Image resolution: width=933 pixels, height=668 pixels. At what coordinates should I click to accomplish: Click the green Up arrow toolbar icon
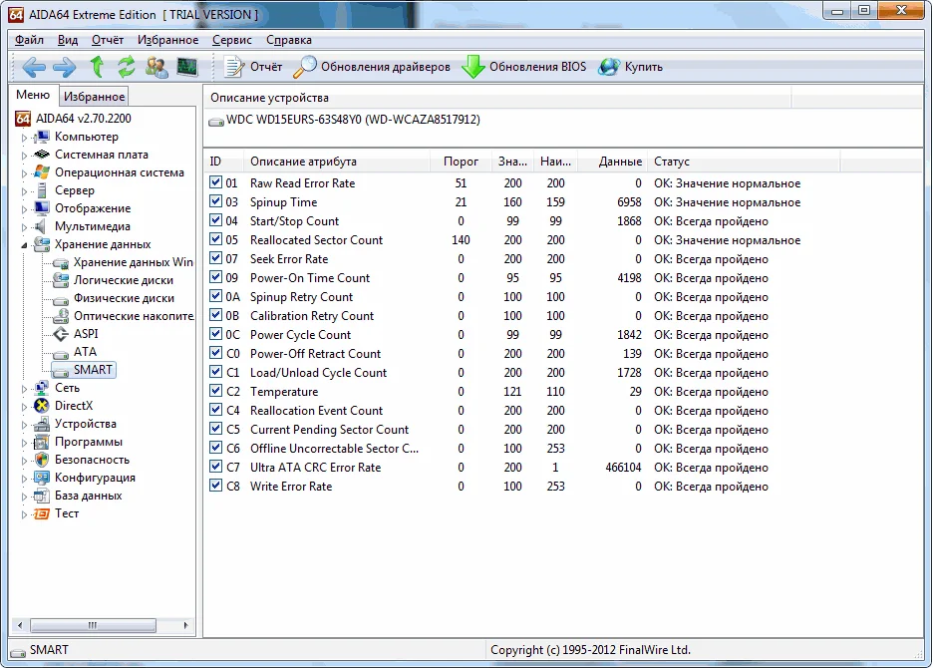coord(97,67)
